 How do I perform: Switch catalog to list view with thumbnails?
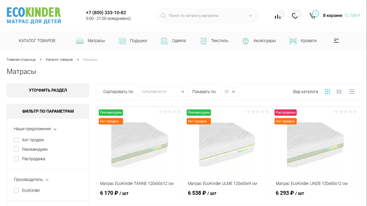coord(339,92)
